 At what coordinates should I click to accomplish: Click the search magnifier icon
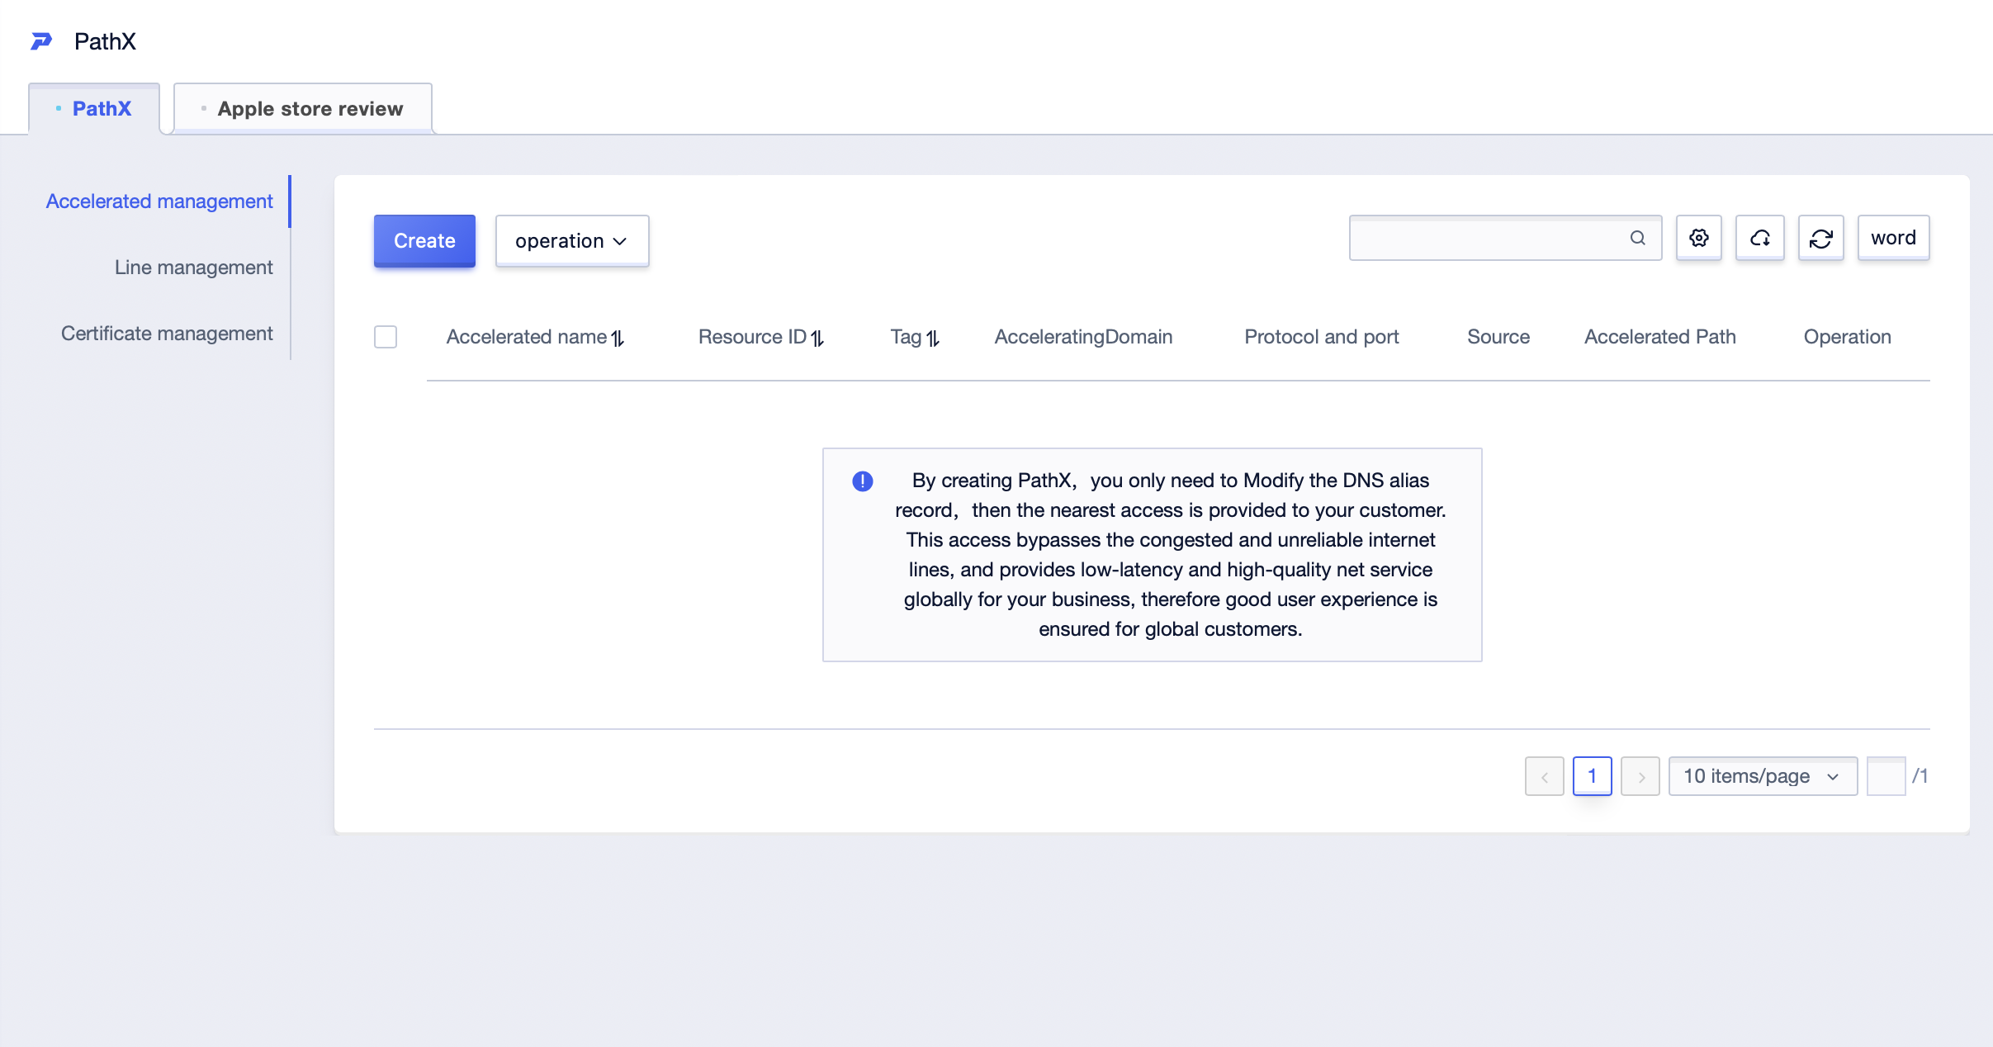[x=1638, y=238]
